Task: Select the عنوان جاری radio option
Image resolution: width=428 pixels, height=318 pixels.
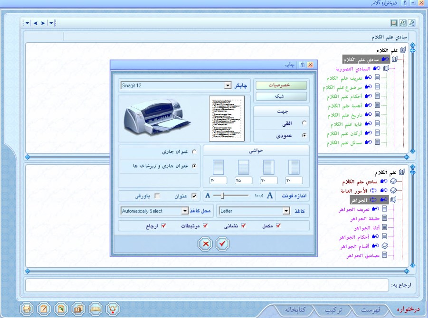Action: 193,152
